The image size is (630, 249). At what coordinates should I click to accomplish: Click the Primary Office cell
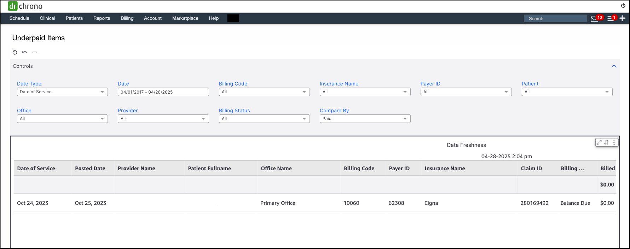click(278, 203)
